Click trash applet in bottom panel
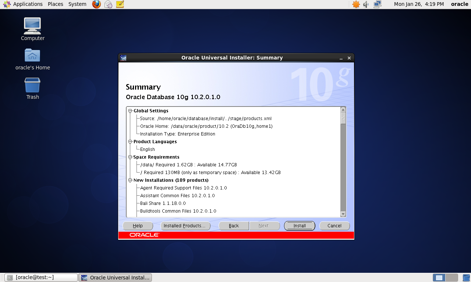Image resolution: width=471 pixels, height=282 pixels. (x=466, y=278)
